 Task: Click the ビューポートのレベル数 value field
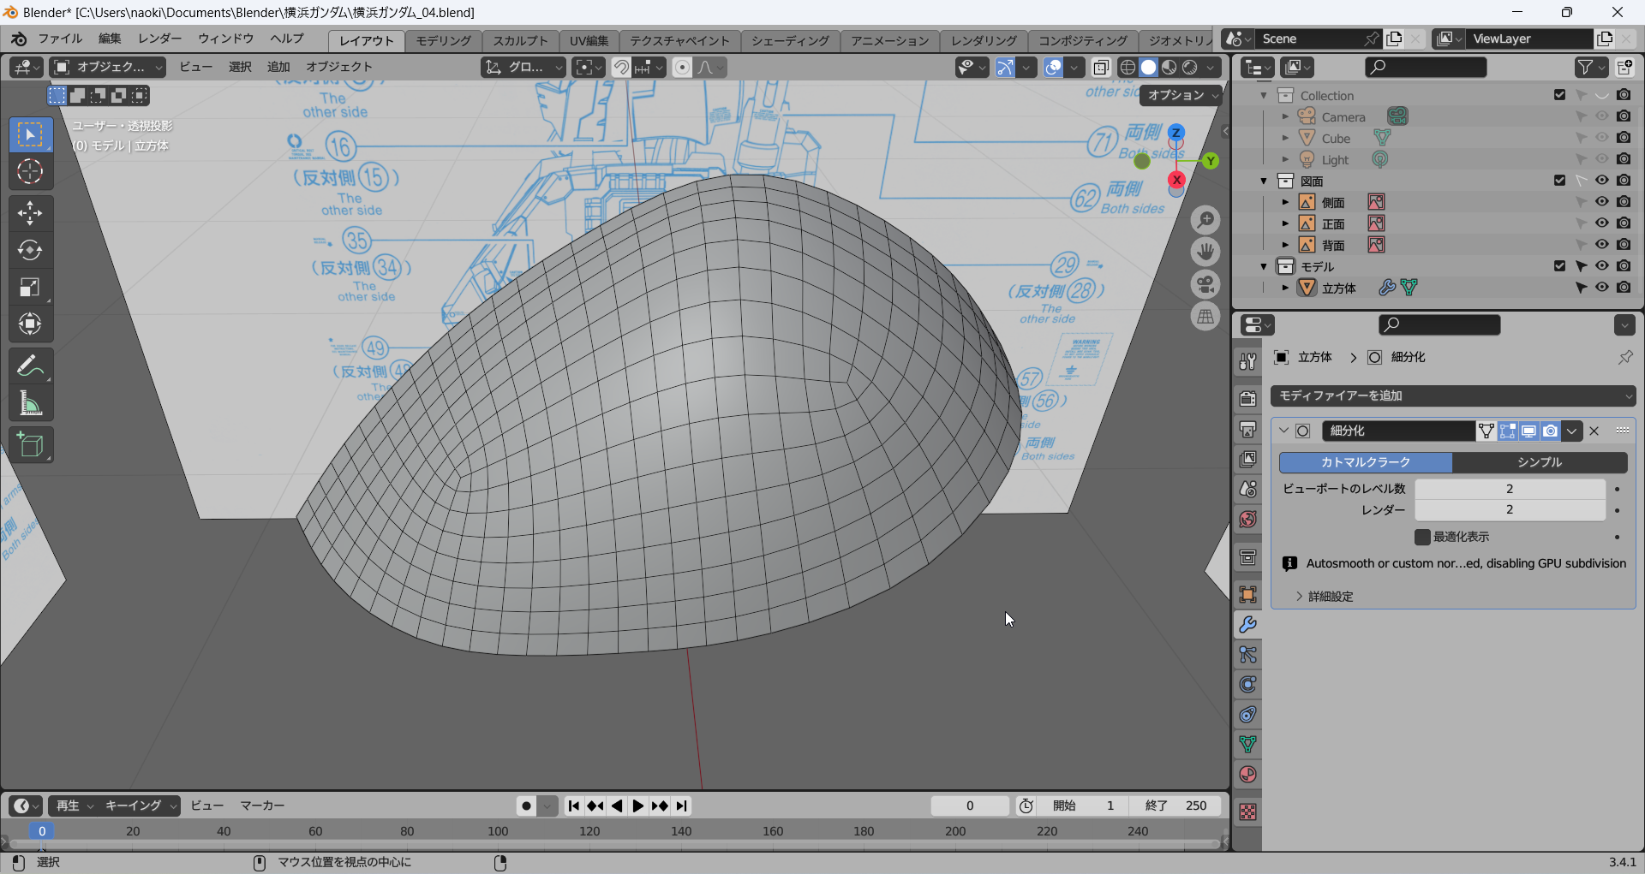pos(1509,489)
